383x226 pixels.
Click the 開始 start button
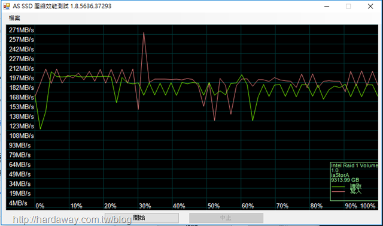click(x=142, y=218)
